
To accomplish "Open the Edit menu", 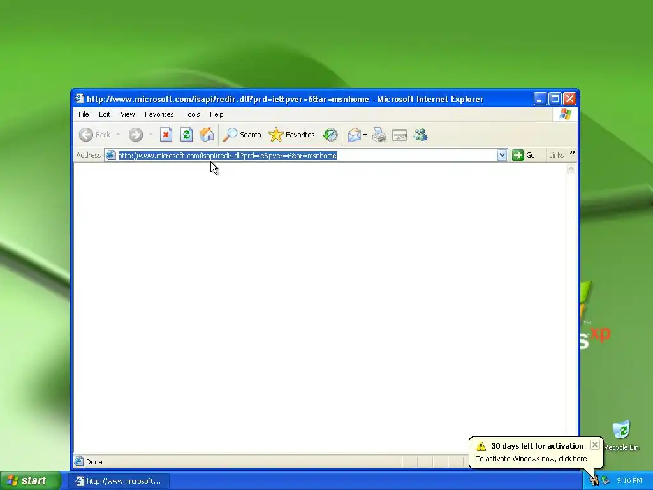I will [105, 114].
